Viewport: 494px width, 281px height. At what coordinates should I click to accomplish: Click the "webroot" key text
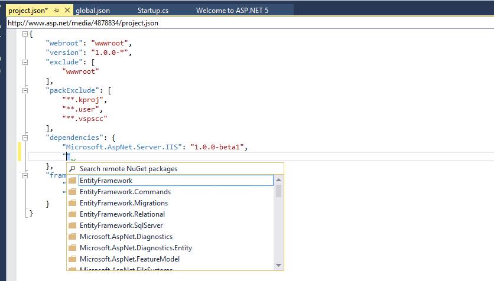point(64,43)
